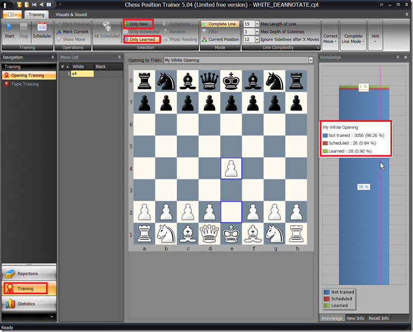Switch to the Recall Info tab
This screenshot has height=332, width=413.
tap(378, 318)
